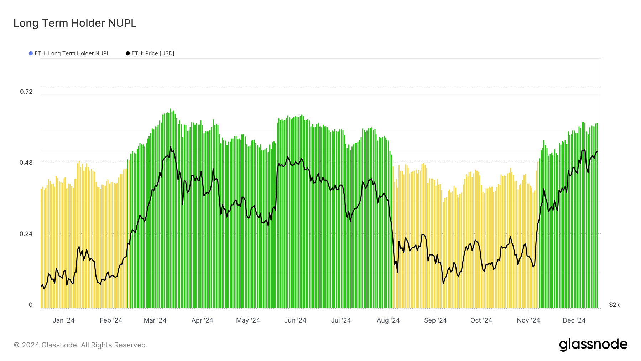The width and height of the screenshot is (641, 361).
Task: Click the black dot in the Price legend
Action: pos(127,53)
